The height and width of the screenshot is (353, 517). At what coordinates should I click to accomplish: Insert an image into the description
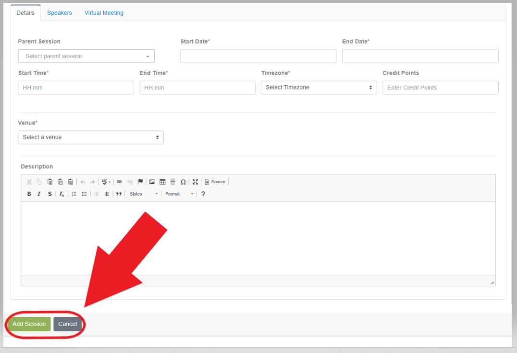click(x=152, y=182)
